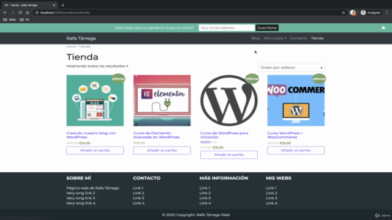Image resolution: width=392 pixels, height=220 pixels.
Task: Open Link 2 under Más Información
Action: pos(205,193)
